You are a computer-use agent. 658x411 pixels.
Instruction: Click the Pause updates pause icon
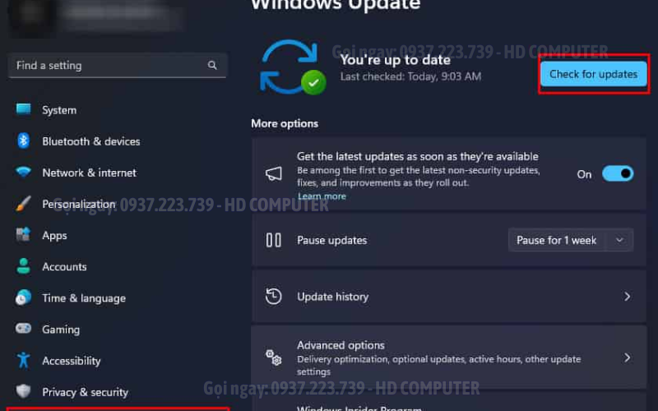274,240
